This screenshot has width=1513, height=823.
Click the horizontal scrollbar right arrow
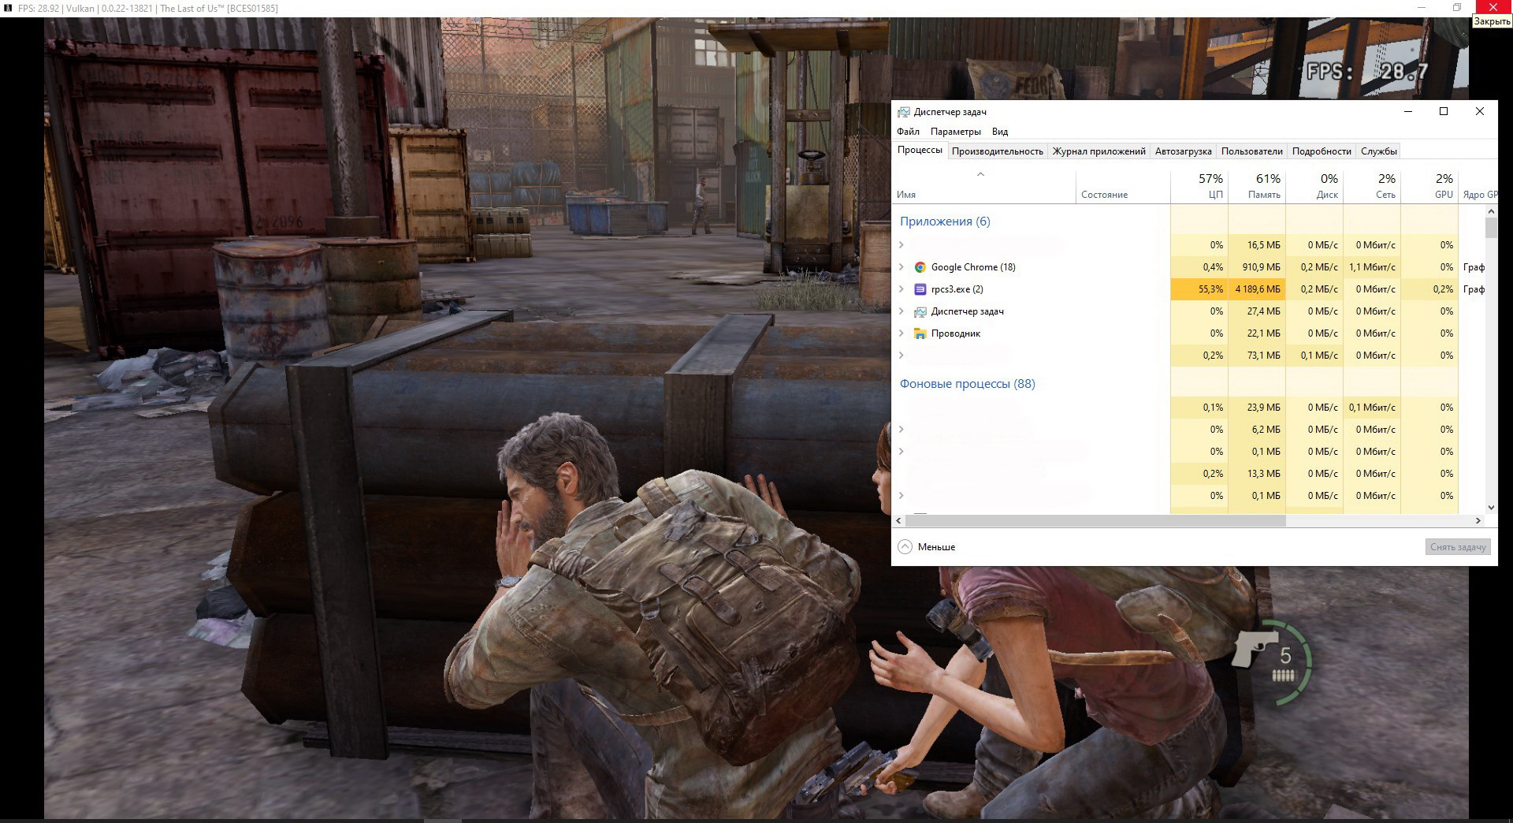pyautogui.click(x=1478, y=521)
